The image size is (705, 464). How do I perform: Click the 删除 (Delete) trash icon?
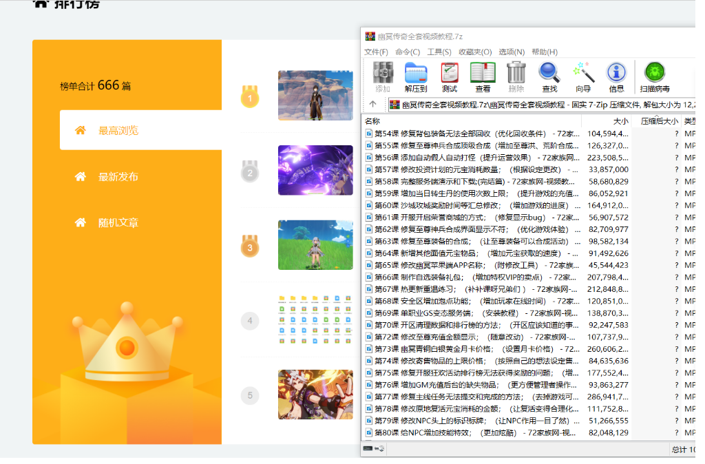pos(516,76)
